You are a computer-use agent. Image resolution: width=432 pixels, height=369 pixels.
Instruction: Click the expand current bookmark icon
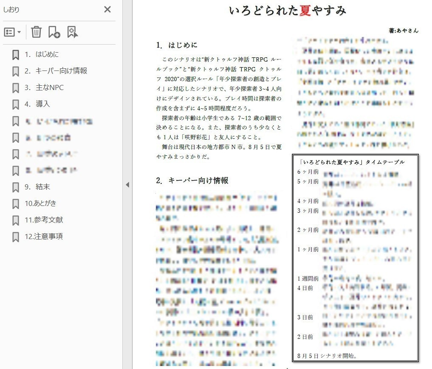73,31
